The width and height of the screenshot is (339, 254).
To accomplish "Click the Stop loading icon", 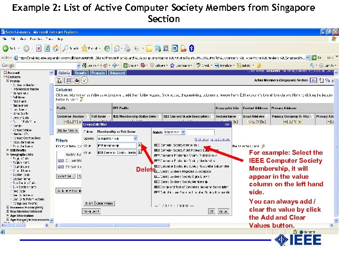I will (39, 48).
